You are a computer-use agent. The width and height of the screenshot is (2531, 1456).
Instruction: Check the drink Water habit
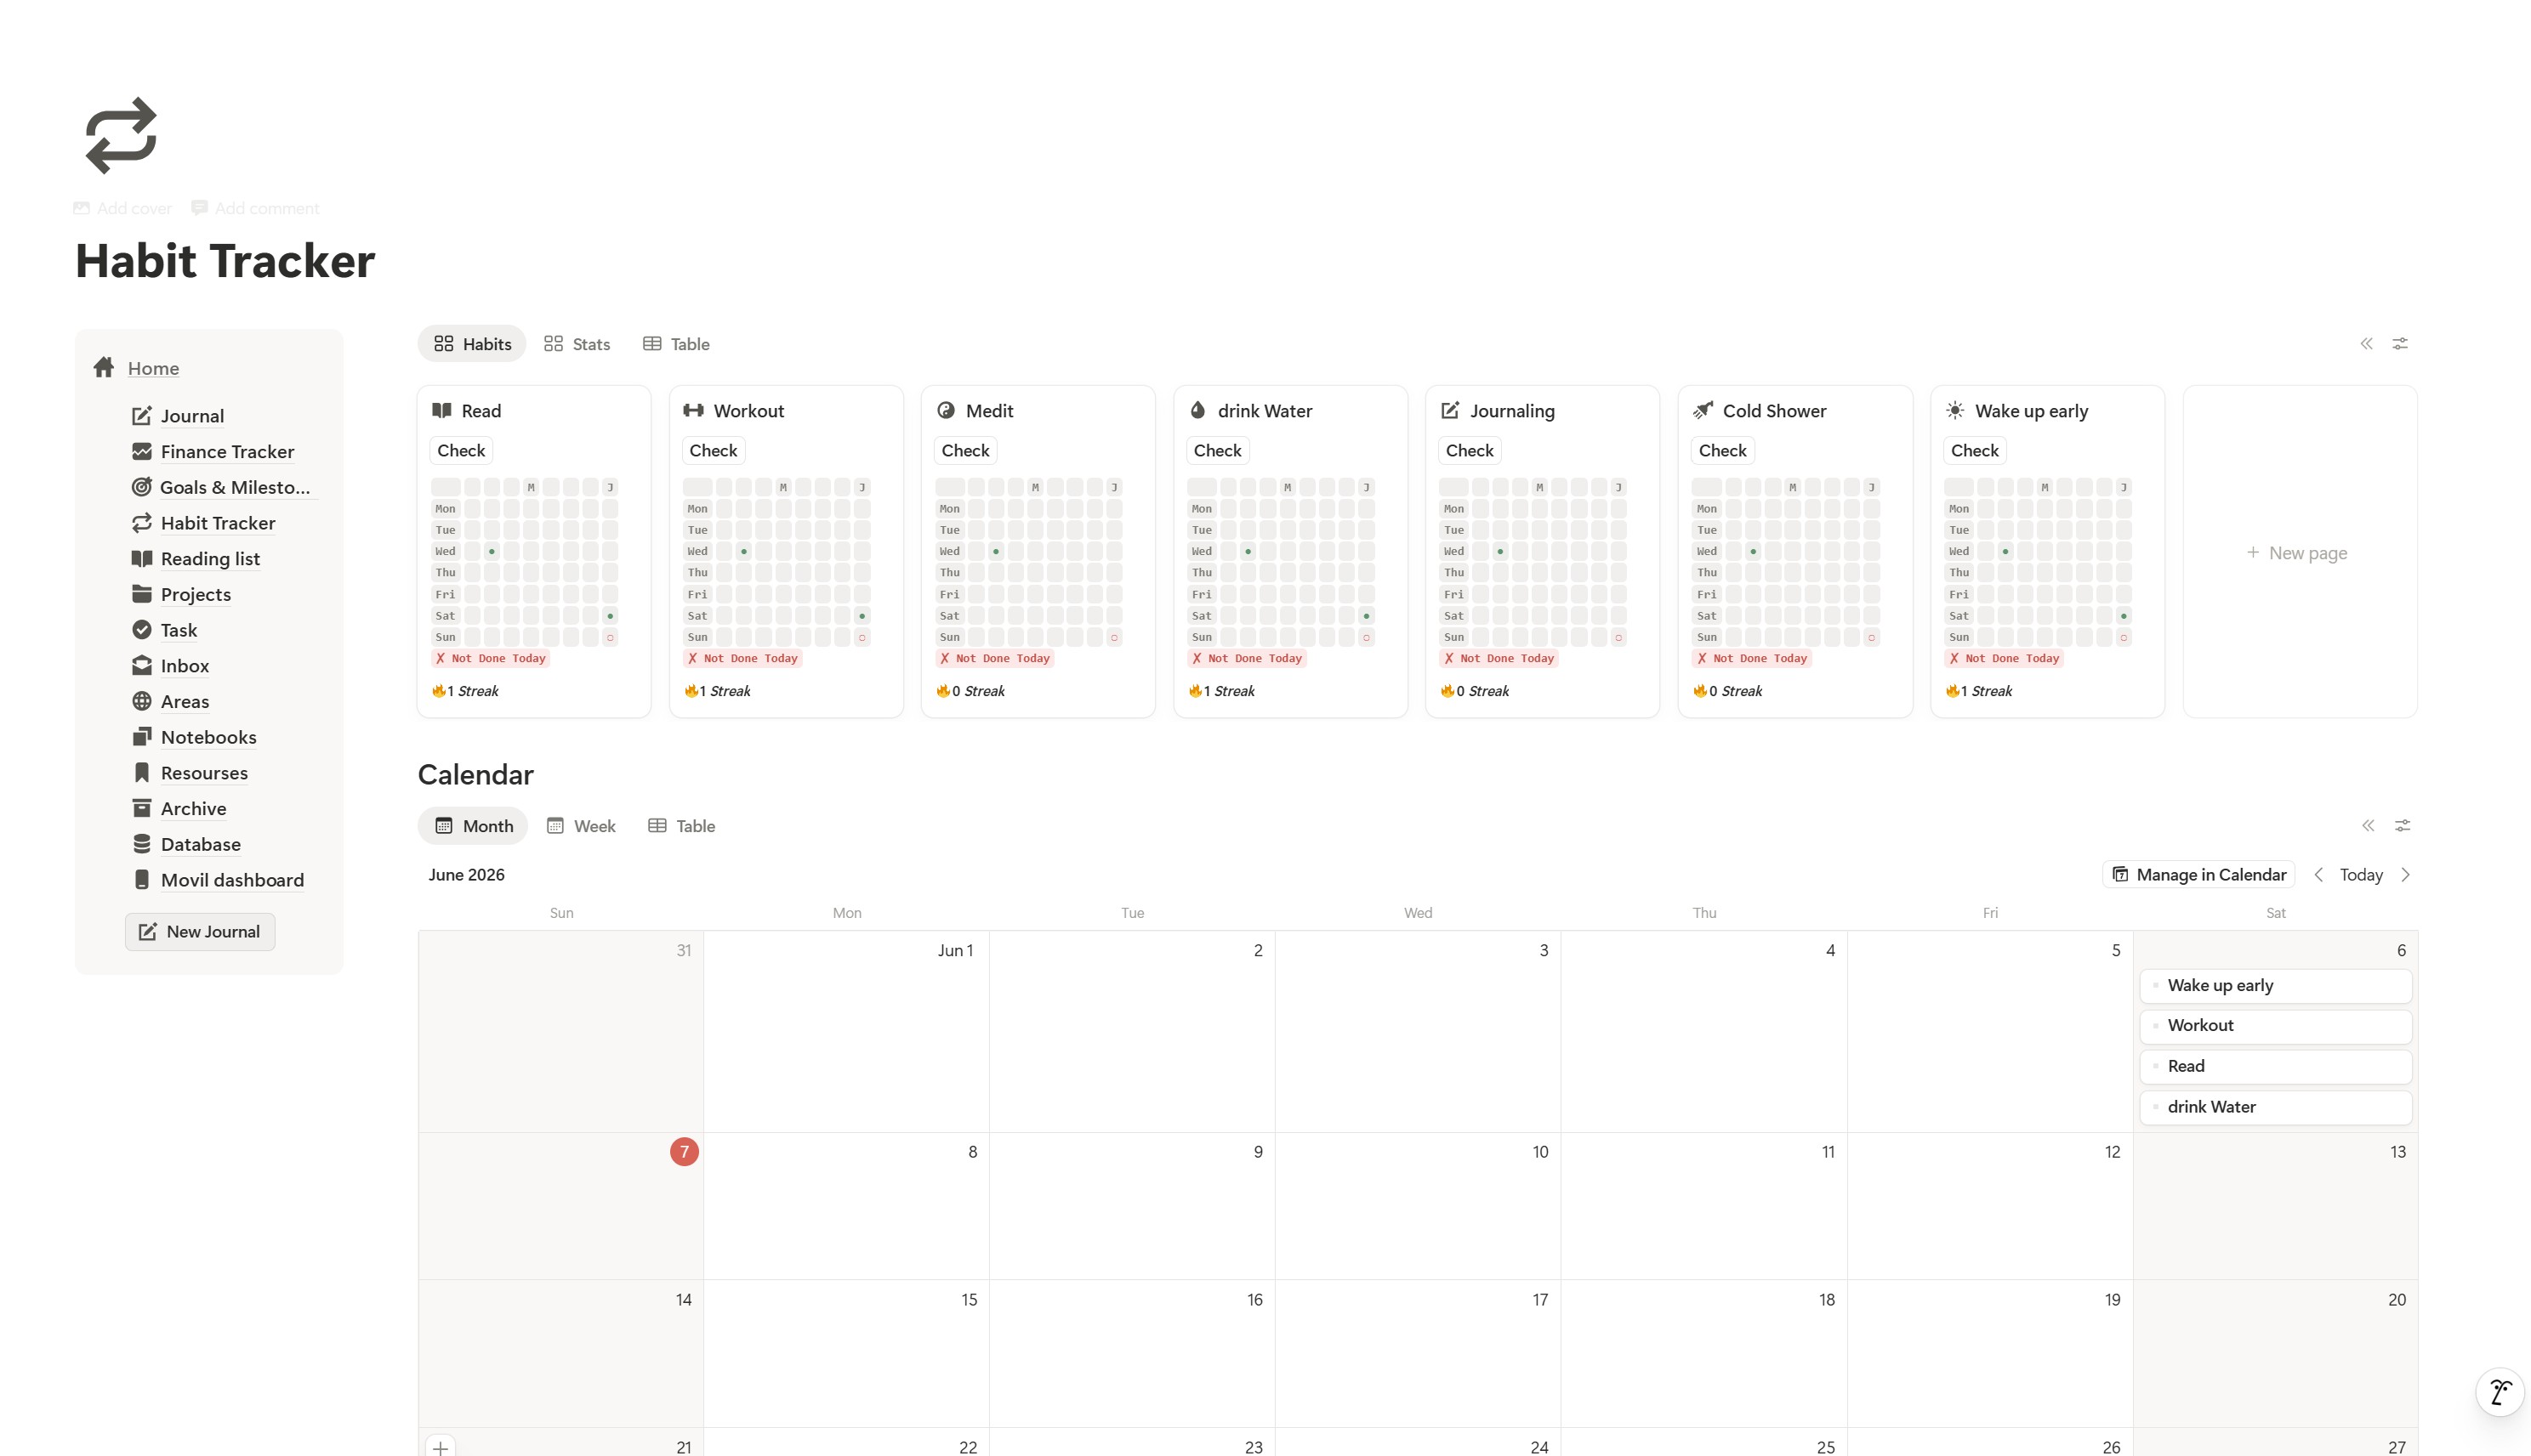click(x=1218, y=451)
